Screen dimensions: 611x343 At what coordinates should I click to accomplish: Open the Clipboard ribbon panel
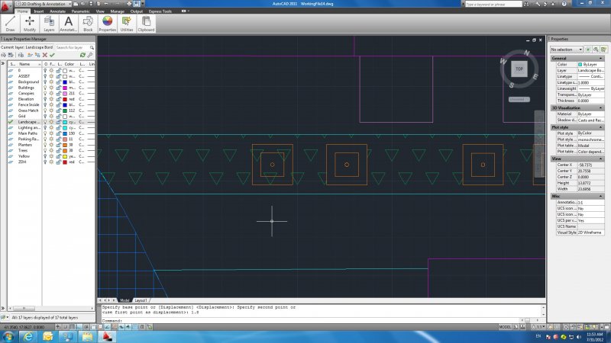[x=146, y=24]
